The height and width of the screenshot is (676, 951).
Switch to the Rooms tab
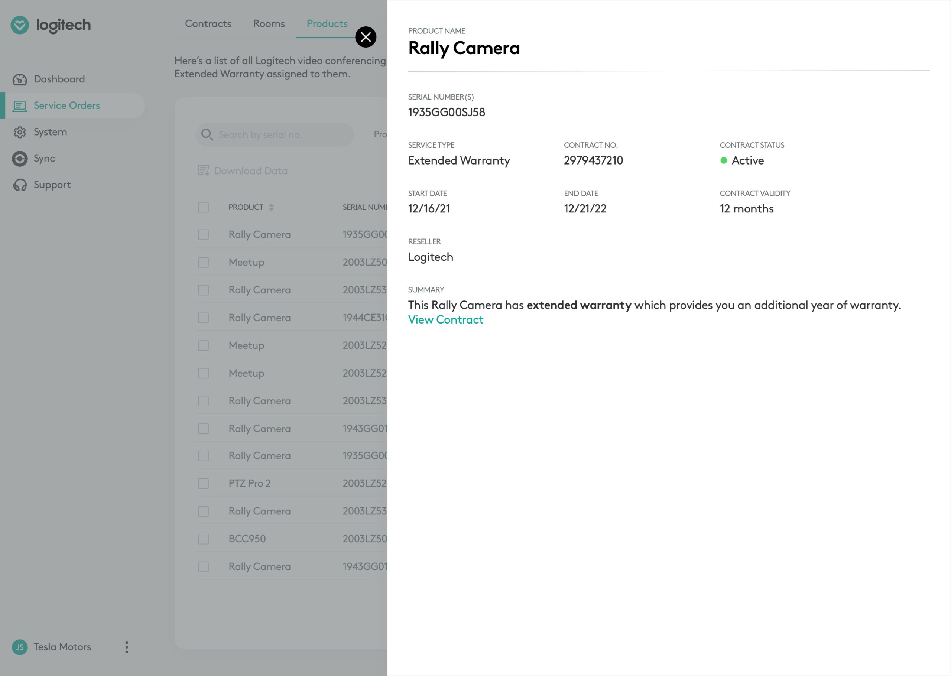(269, 24)
